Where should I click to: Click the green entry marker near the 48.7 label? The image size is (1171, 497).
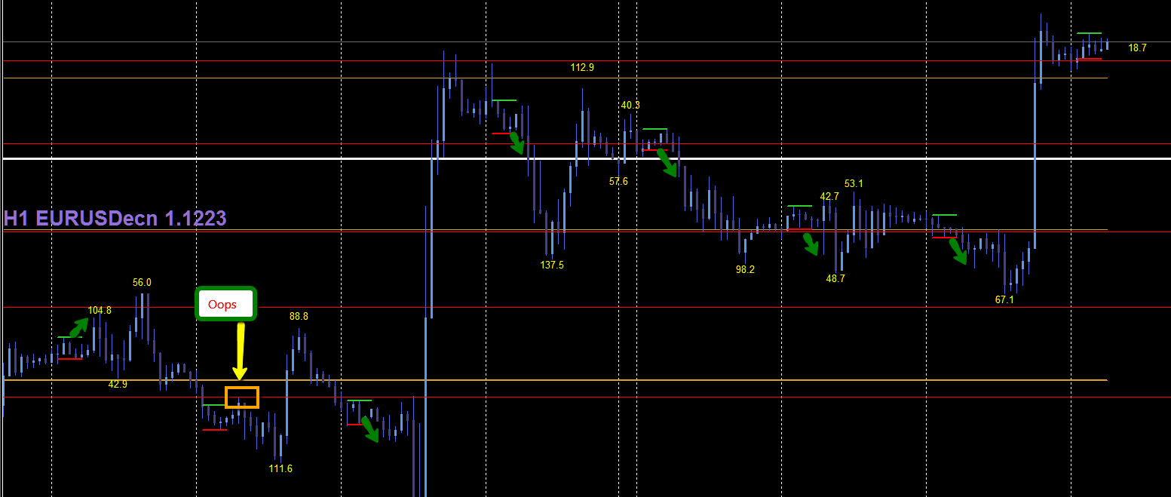pos(798,206)
